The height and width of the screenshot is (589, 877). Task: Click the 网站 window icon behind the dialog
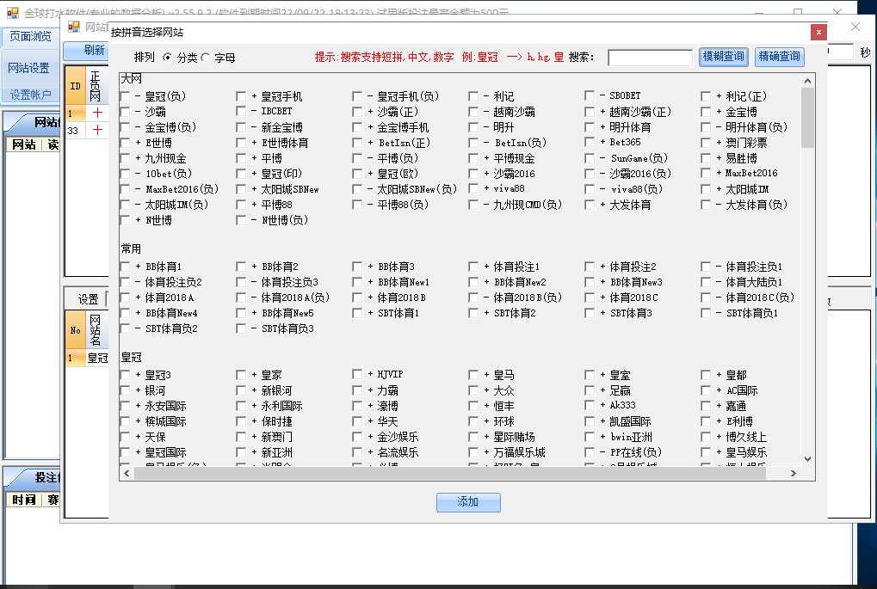73,27
